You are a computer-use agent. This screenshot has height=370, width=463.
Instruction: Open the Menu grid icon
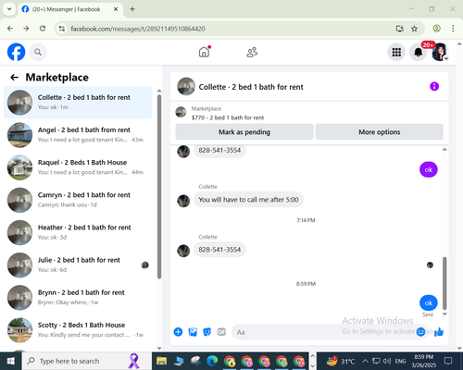[x=396, y=52]
